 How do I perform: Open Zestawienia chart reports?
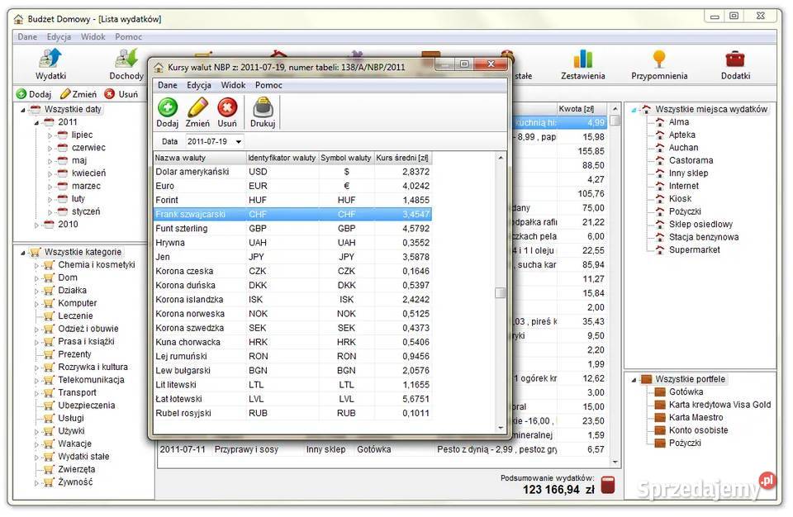tap(583, 63)
